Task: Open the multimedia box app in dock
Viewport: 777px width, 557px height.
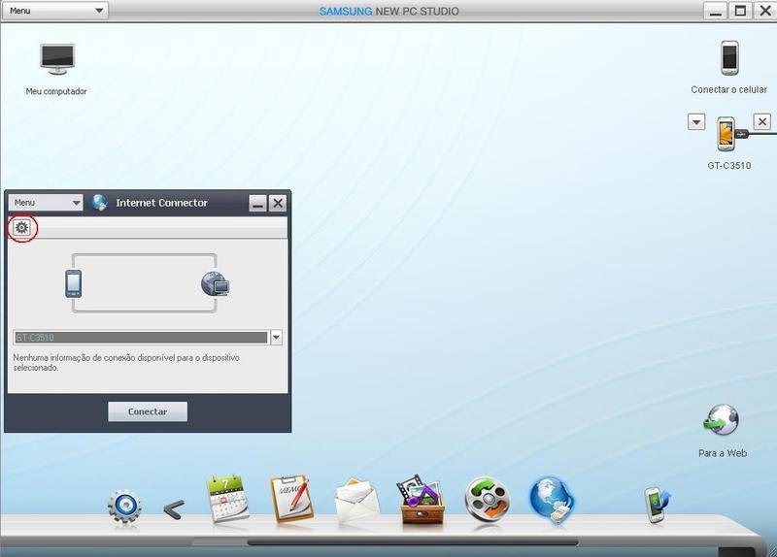Action: 422,499
